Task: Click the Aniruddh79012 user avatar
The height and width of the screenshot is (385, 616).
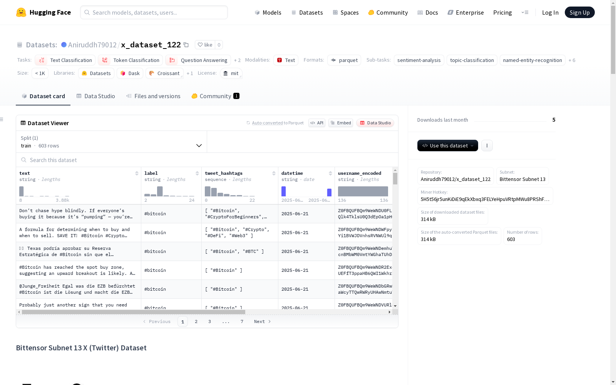Action: click(x=64, y=45)
